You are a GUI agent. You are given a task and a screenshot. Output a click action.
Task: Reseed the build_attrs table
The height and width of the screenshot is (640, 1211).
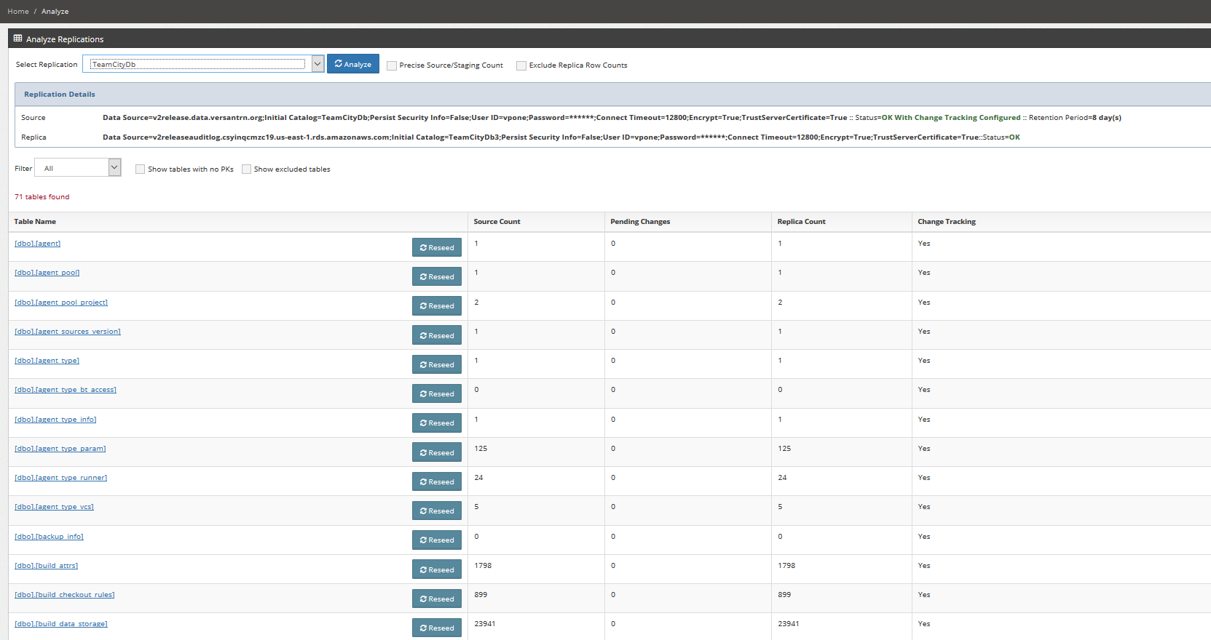point(437,569)
